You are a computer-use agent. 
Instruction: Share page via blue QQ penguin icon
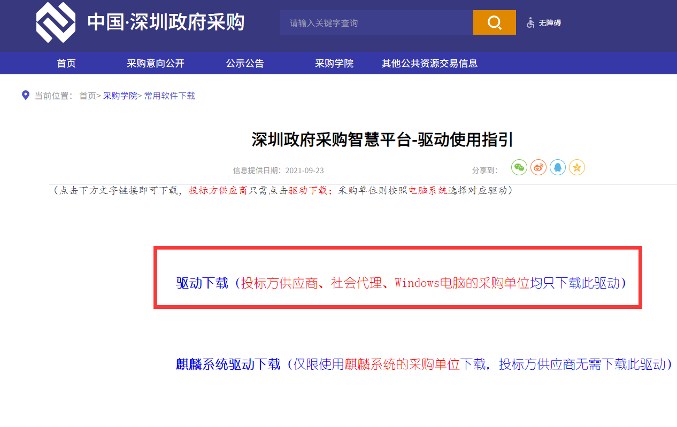(557, 167)
